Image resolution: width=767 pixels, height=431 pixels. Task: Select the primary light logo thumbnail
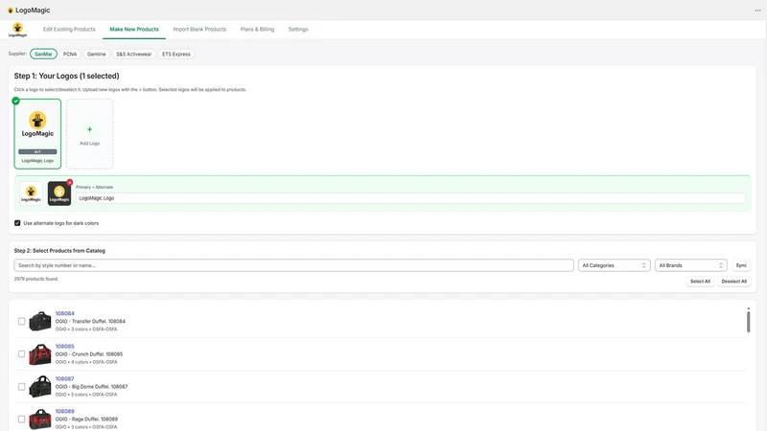pos(31,193)
